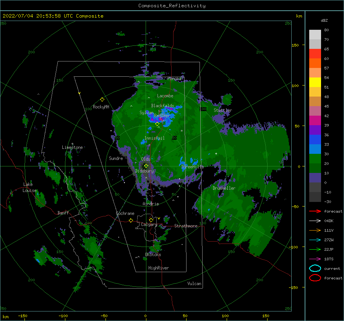344x321 pixels.
Task: Click the RockyMH label
Action: [x=101, y=107]
